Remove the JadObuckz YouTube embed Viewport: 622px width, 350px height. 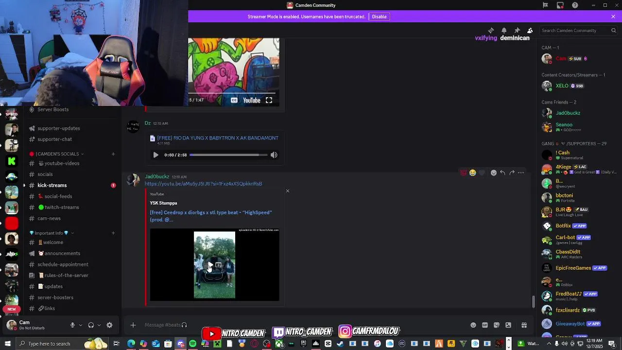[x=288, y=191]
